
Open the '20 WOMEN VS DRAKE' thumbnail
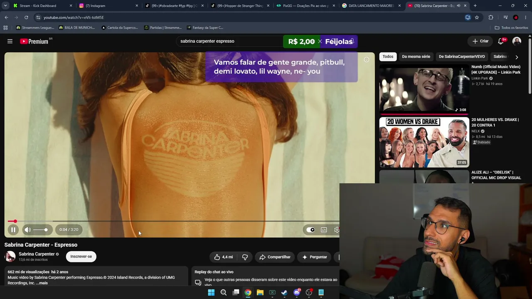point(424,142)
